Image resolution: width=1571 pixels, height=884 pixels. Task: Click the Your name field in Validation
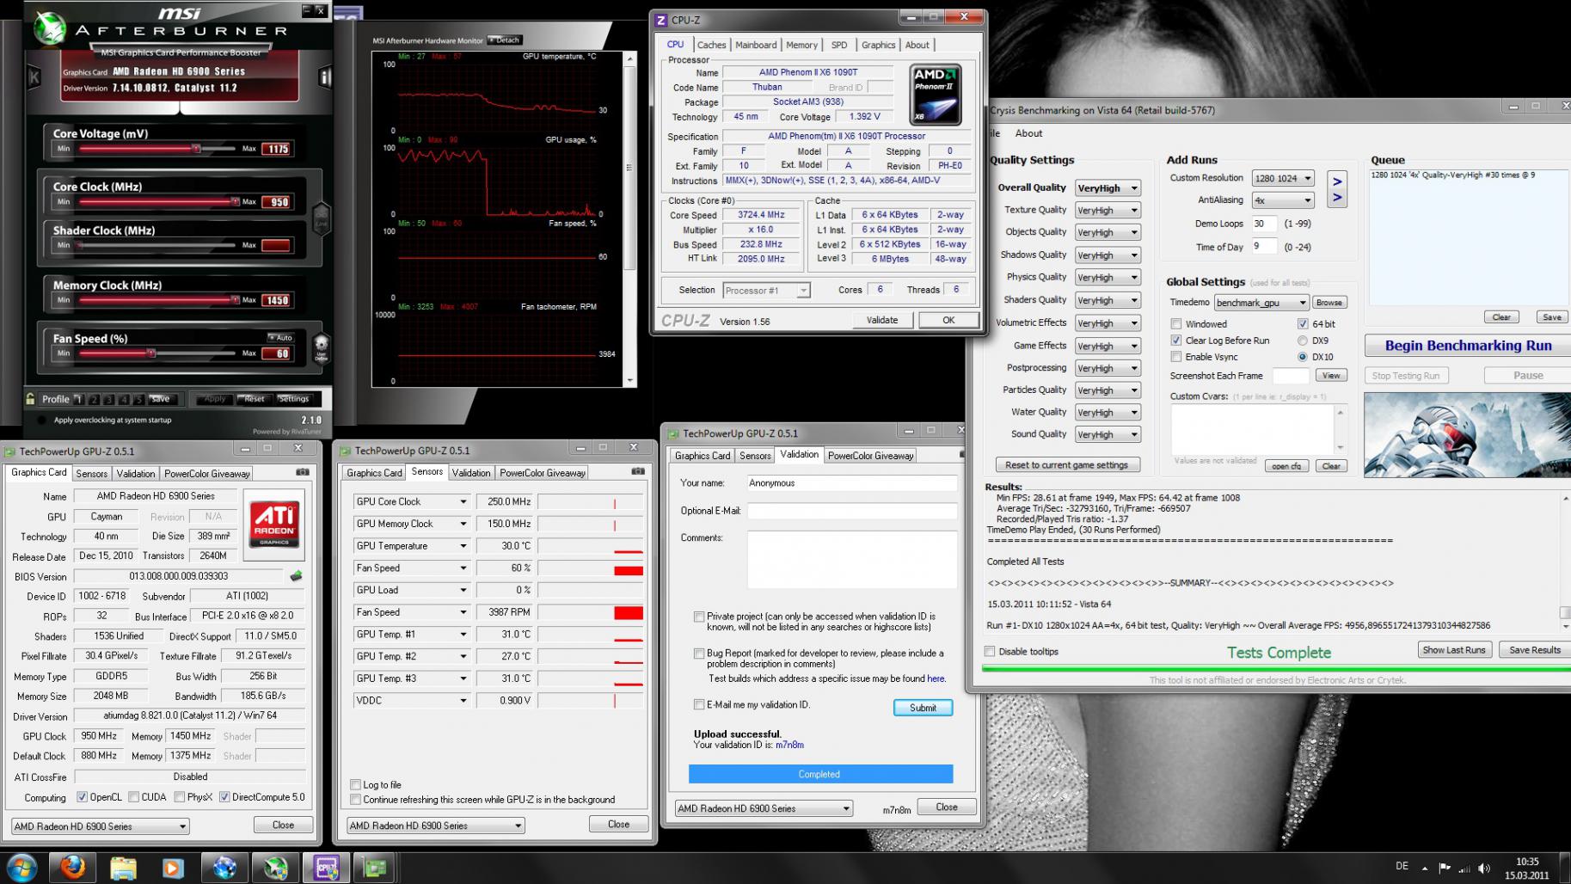point(851,483)
